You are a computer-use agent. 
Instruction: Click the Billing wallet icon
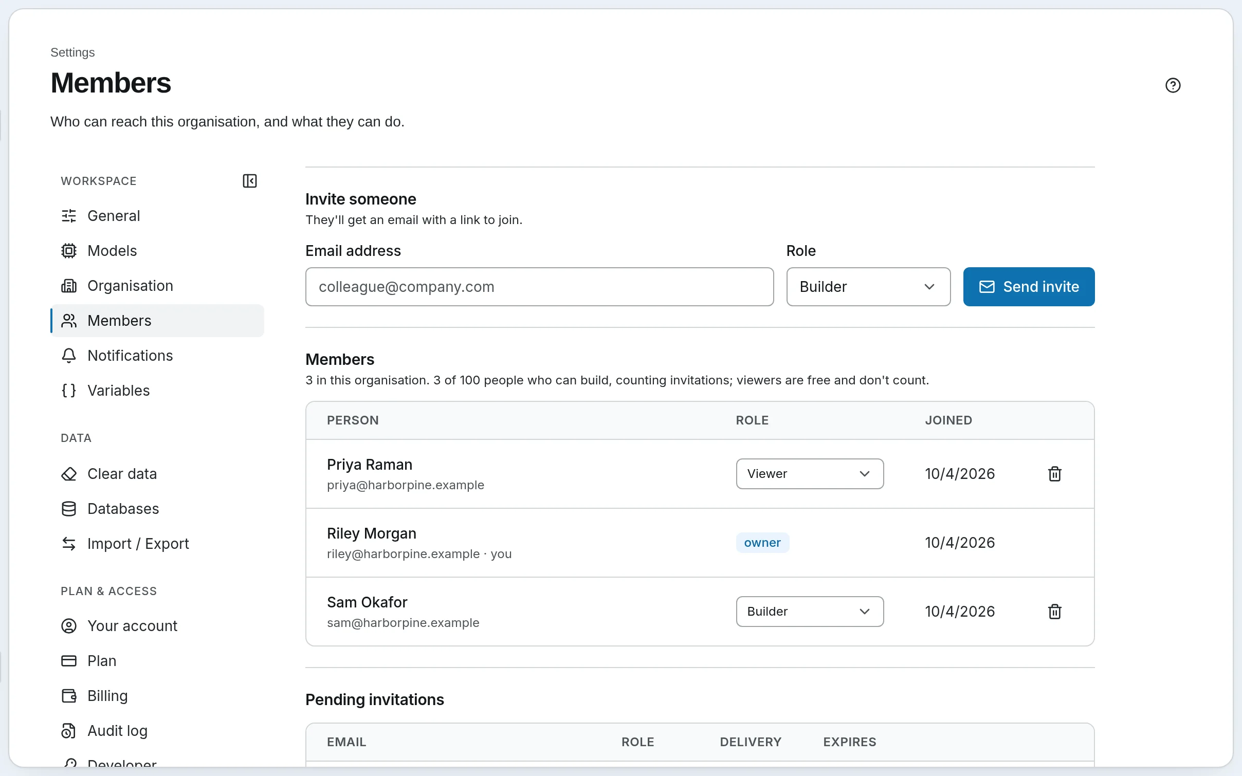(69, 696)
